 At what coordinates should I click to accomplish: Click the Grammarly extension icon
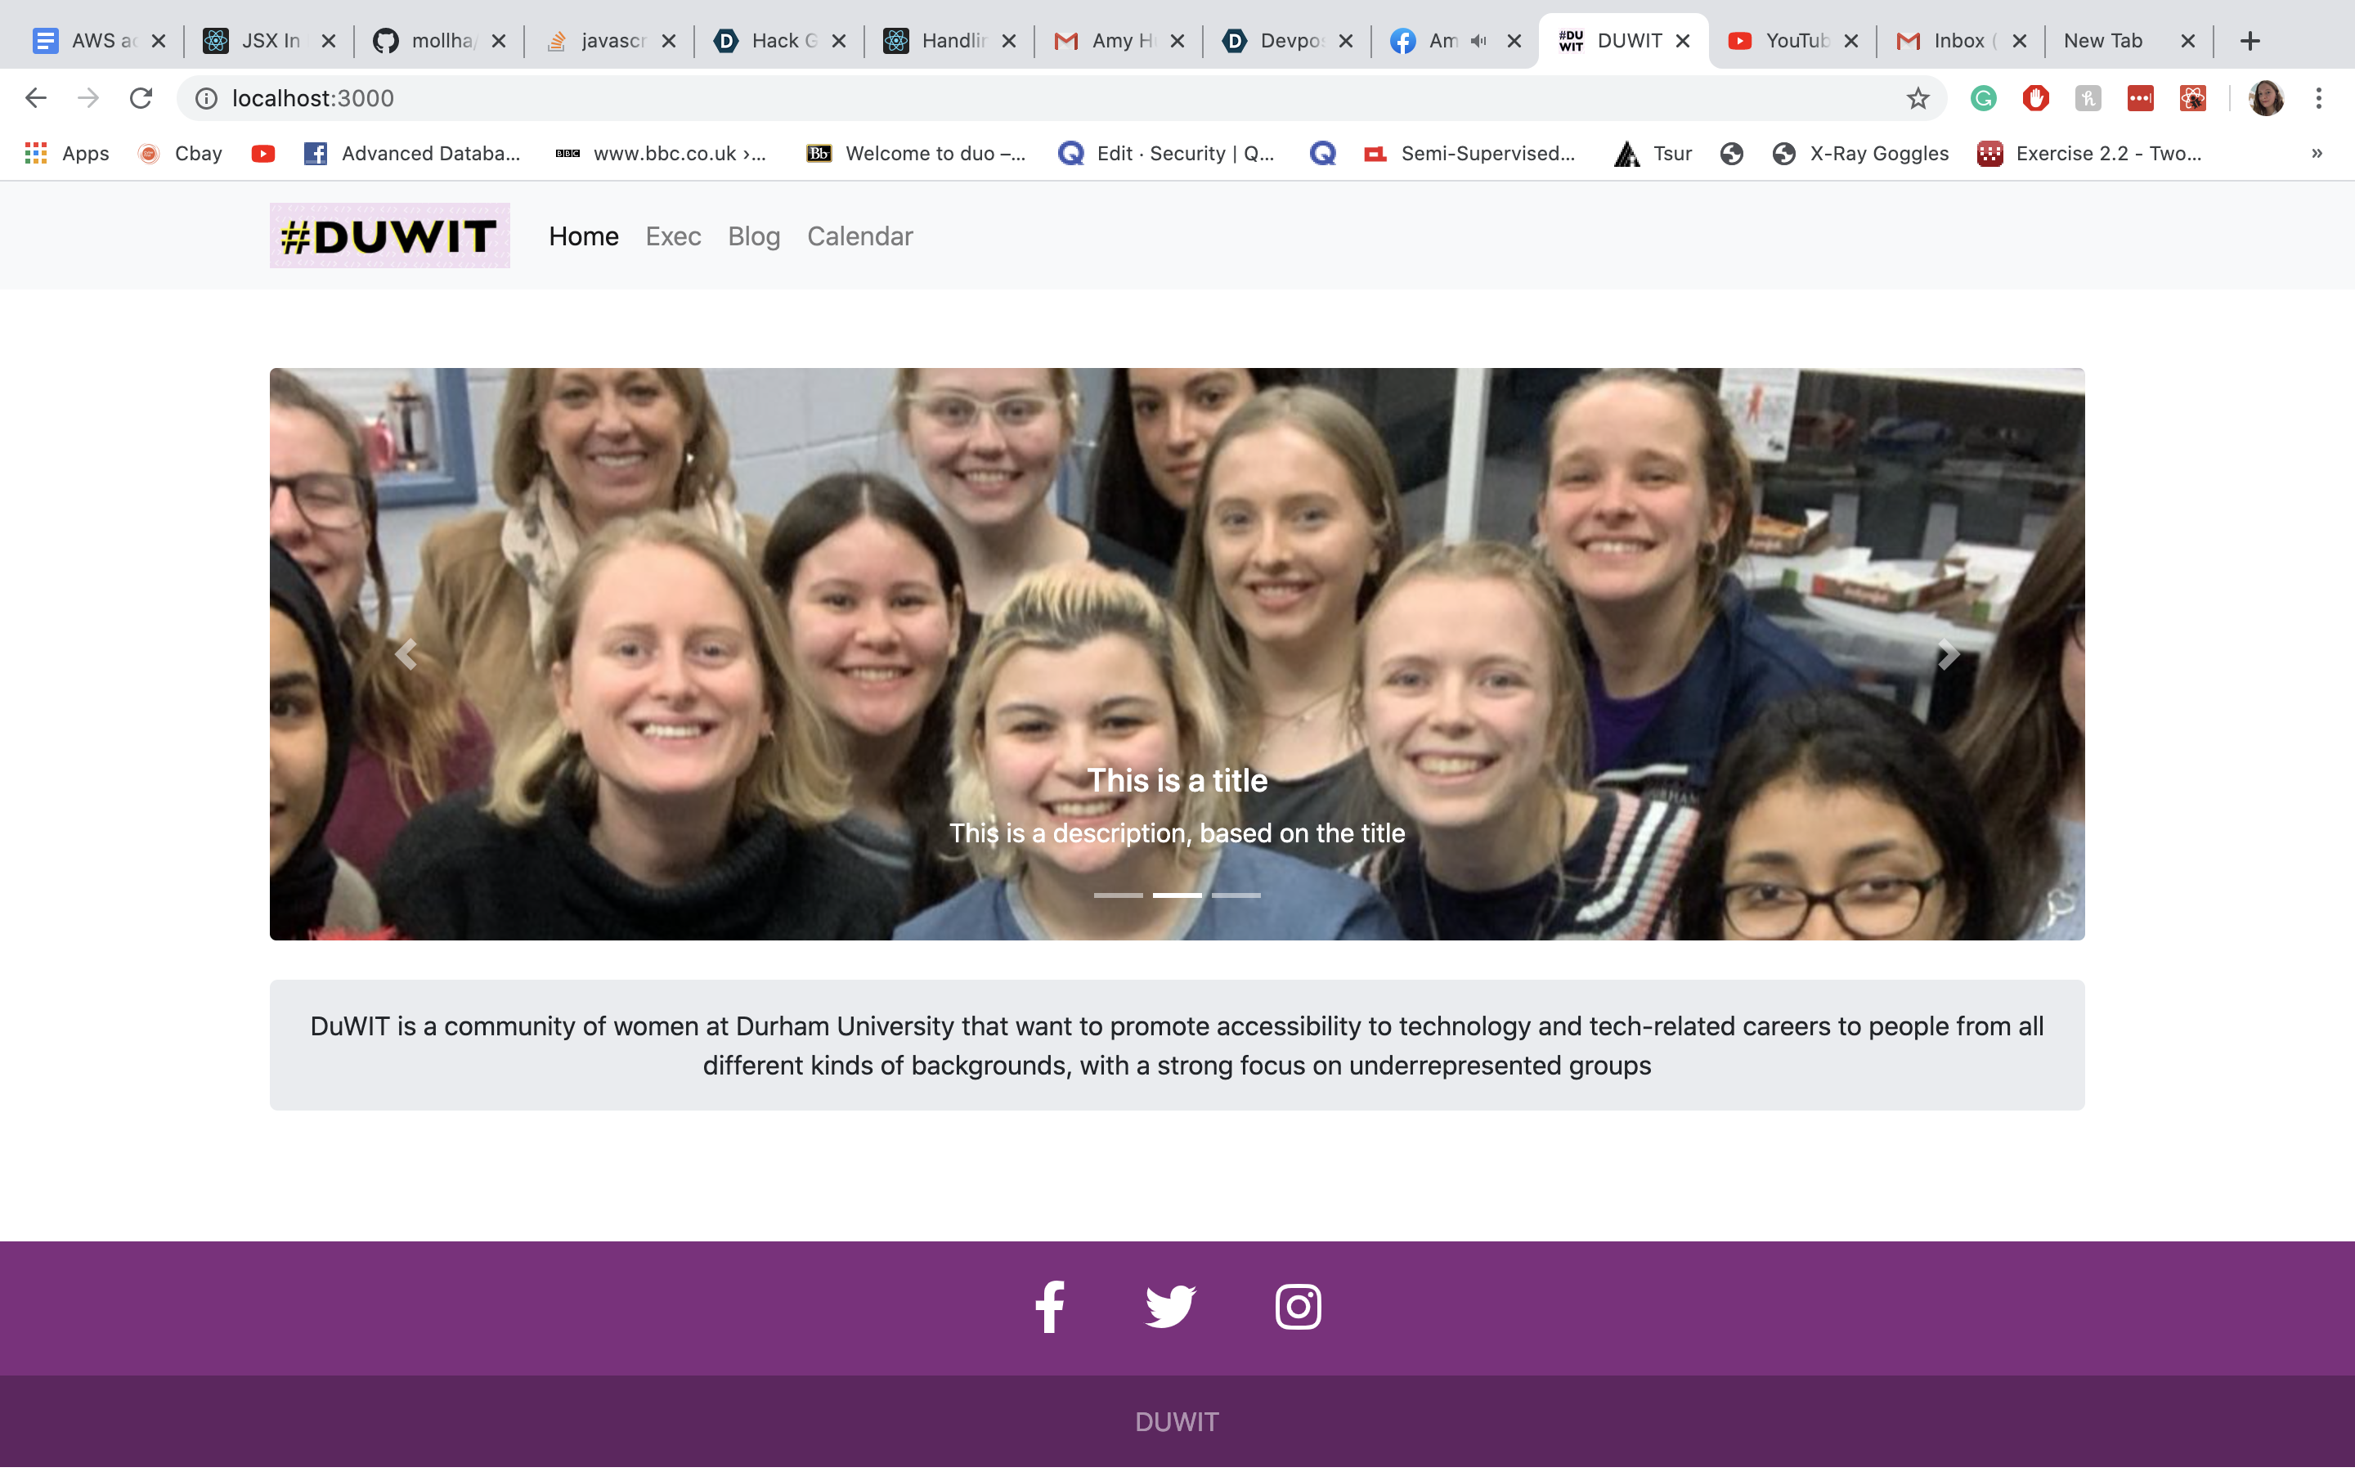pos(1982,98)
